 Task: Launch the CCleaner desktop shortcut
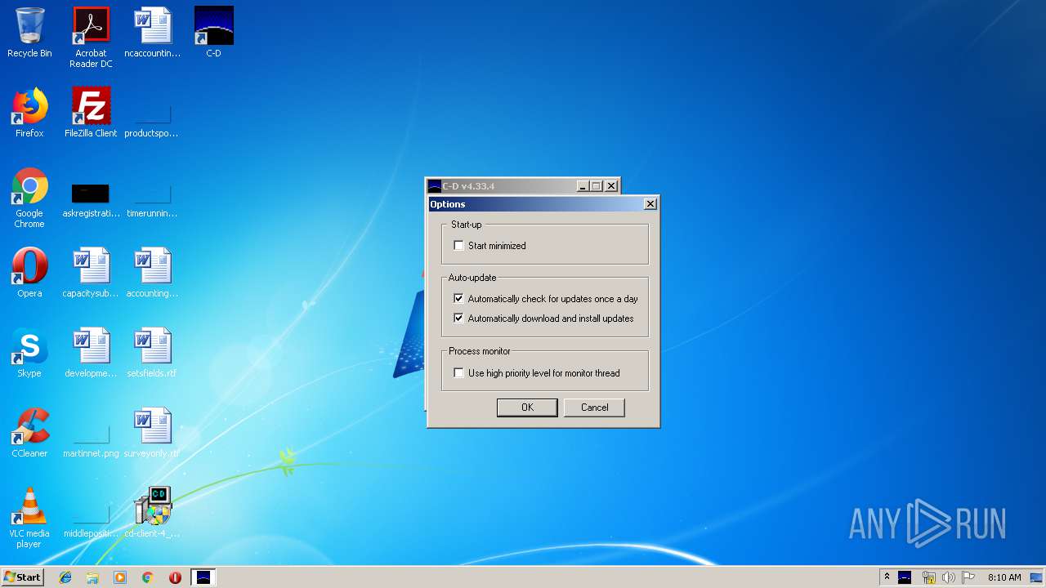29,433
